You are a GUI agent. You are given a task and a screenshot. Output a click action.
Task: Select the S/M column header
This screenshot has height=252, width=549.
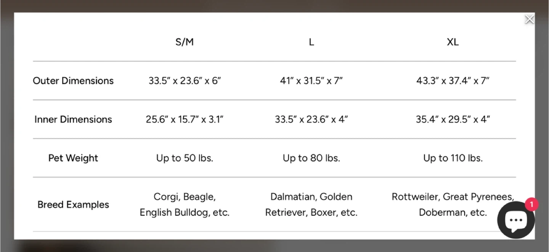pyautogui.click(x=185, y=42)
